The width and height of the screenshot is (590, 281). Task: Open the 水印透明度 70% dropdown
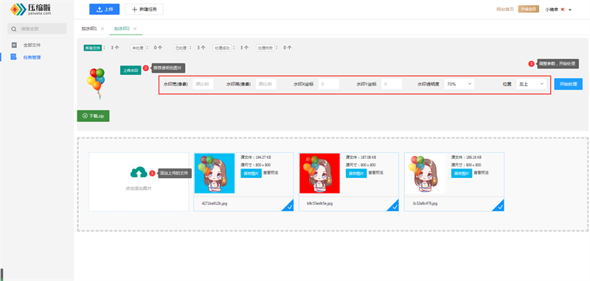point(459,85)
